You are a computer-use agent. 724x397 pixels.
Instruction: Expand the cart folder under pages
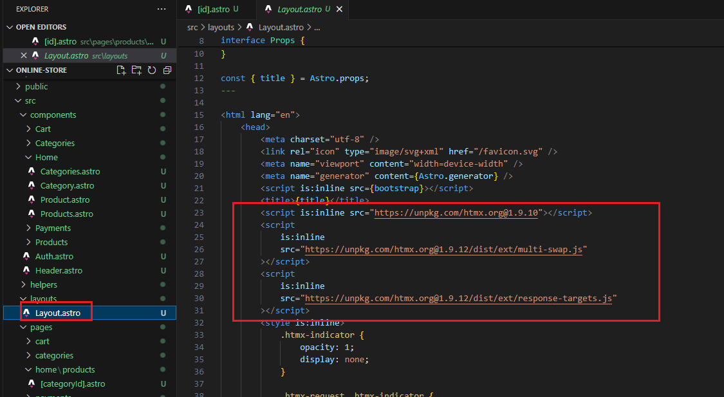tap(28, 341)
